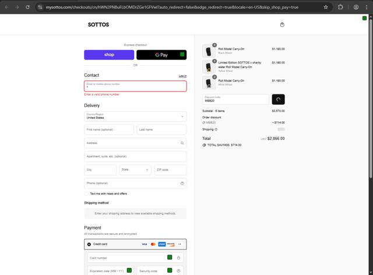This screenshot has height=275, width=373.
Task: Click the black wheel Roll Model Carry-On thumbnail
Action: pyautogui.click(x=209, y=51)
